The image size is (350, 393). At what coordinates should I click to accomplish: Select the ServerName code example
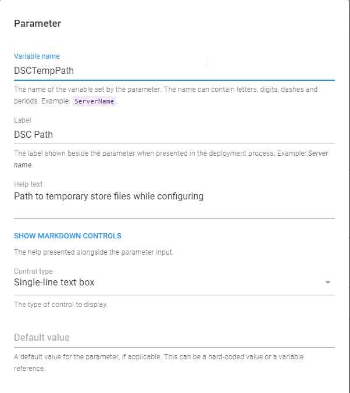pyautogui.click(x=94, y=101)
